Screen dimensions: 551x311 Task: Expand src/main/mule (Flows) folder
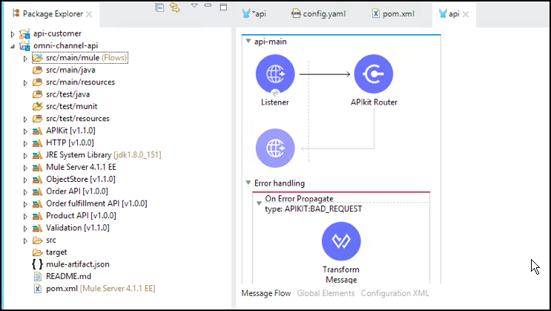(x=25, y=59)
